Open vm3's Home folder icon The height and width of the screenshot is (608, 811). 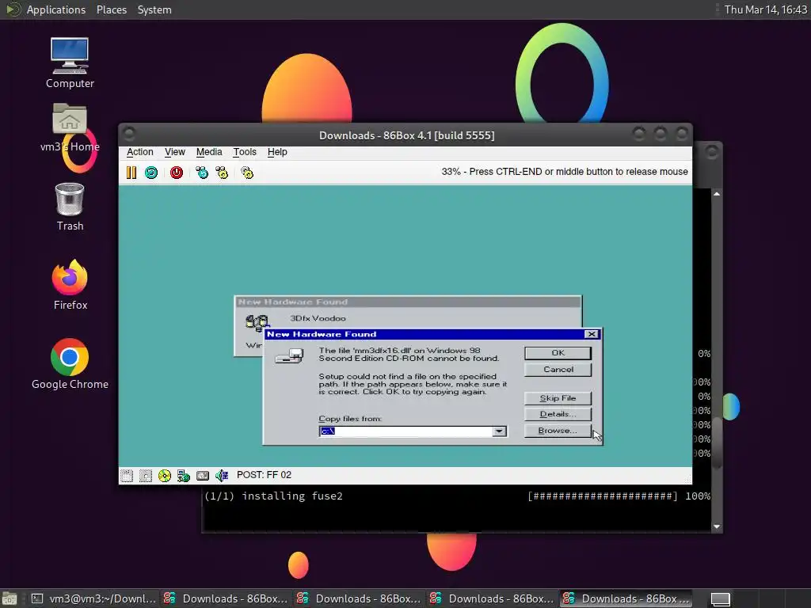click(x=70, y=127)
